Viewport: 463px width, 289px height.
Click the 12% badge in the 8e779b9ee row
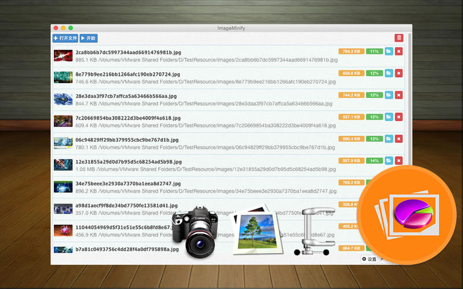point(374,73)
